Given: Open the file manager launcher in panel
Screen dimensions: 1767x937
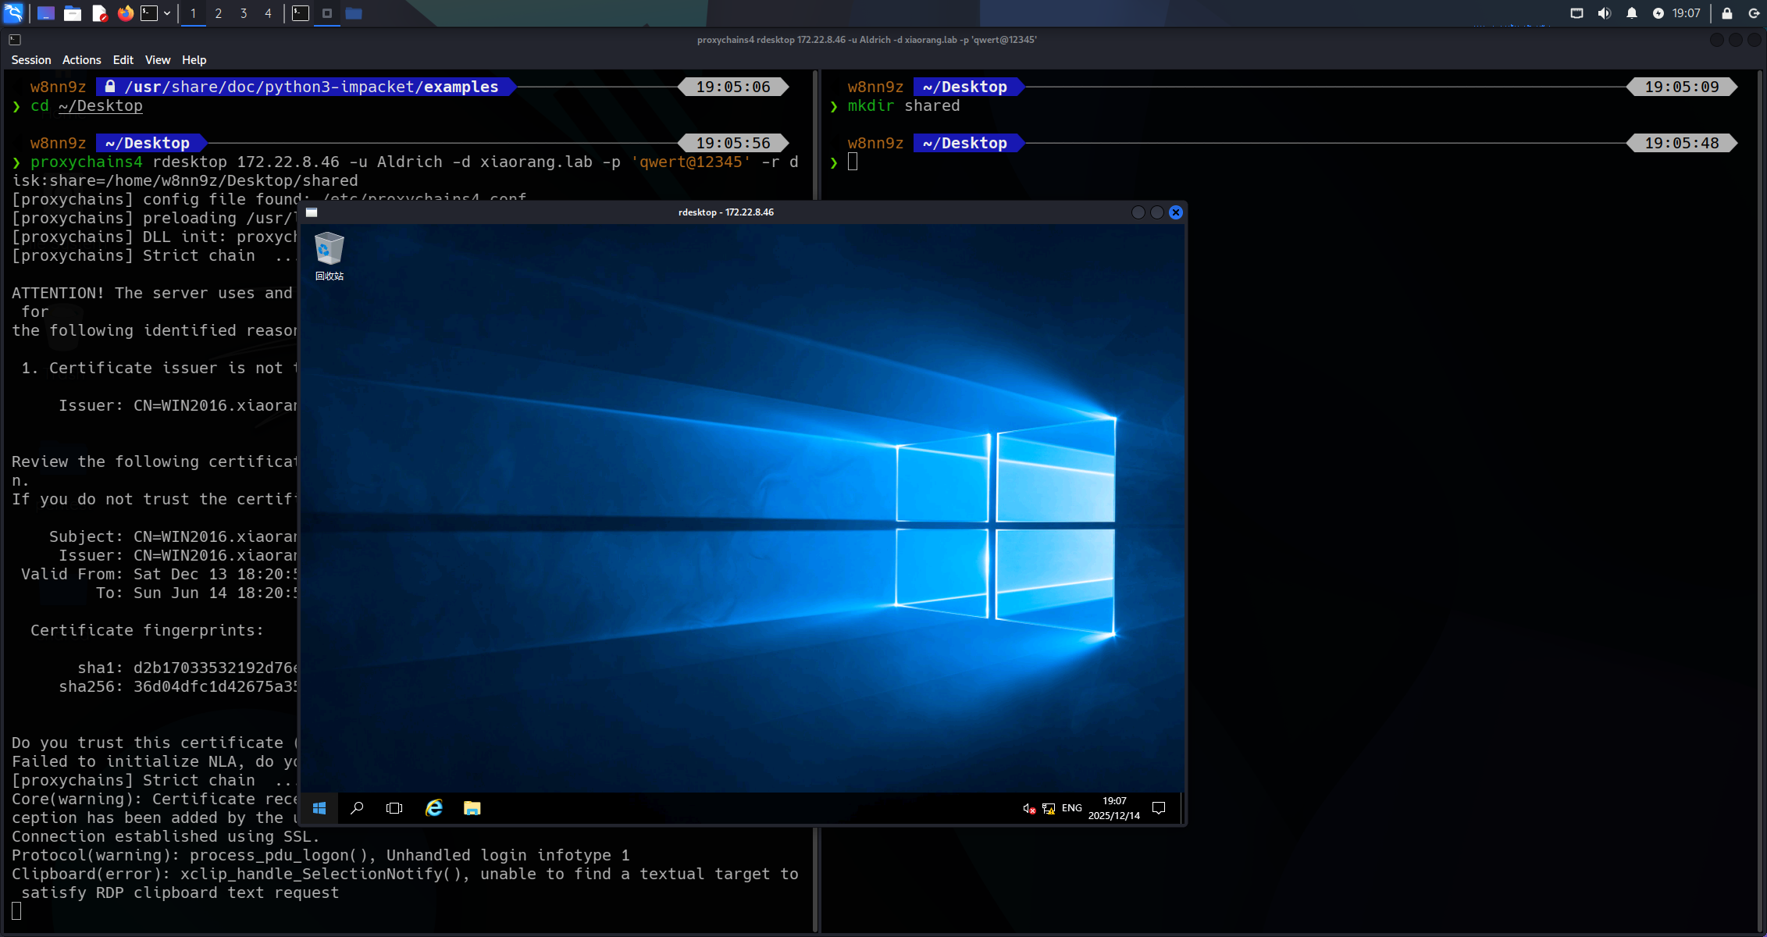Looking at the screenshot, I should click(73, 13).
